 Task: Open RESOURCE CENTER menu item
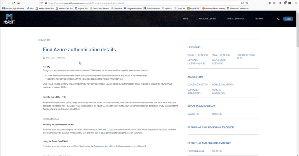point(207,19)
